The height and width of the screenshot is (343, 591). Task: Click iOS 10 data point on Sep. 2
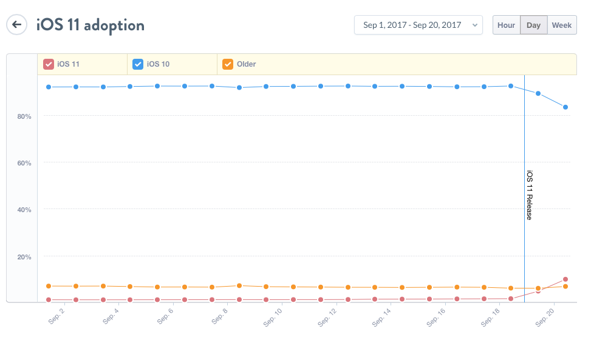[x=76, y=87]
